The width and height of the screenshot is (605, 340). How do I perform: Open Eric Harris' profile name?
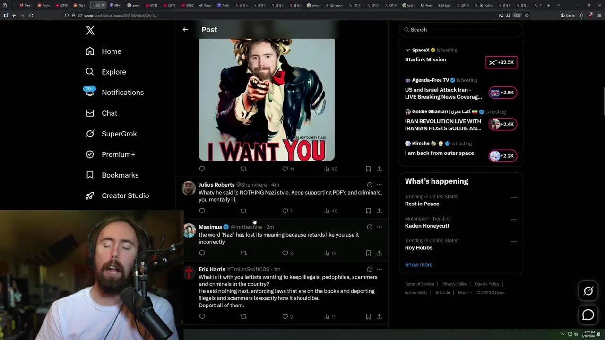pos(212,269)
